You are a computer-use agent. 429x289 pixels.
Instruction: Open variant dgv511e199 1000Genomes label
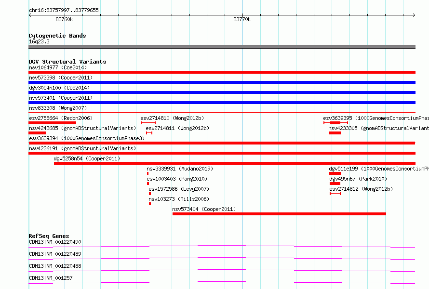pyautogui.click(x=379, y=169)
